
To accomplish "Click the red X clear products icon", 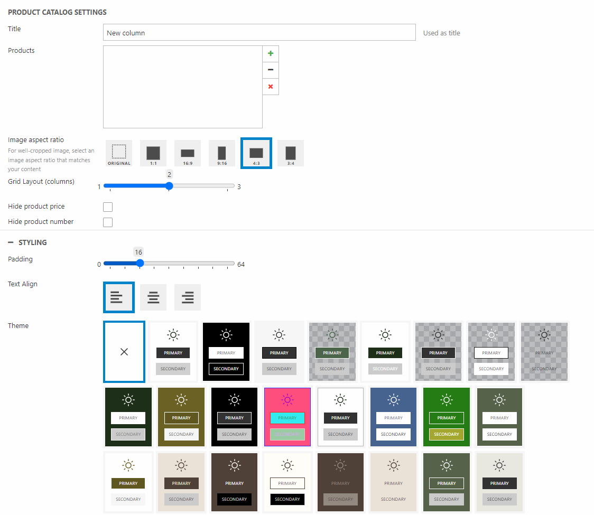I will pyautogui.click(x=271, y=87).
